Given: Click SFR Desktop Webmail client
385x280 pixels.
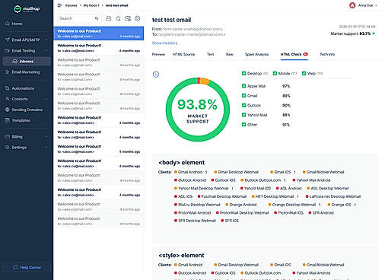Looking at the screenshot, I should click(x=195, y=221).
